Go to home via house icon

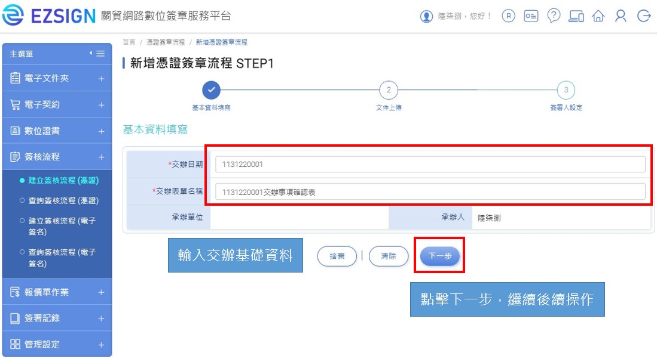(598, 16)
